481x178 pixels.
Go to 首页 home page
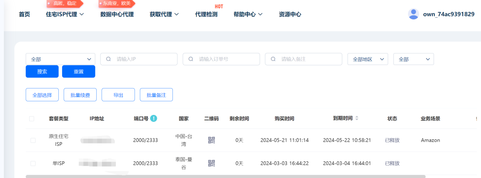(x=24, y=14)
